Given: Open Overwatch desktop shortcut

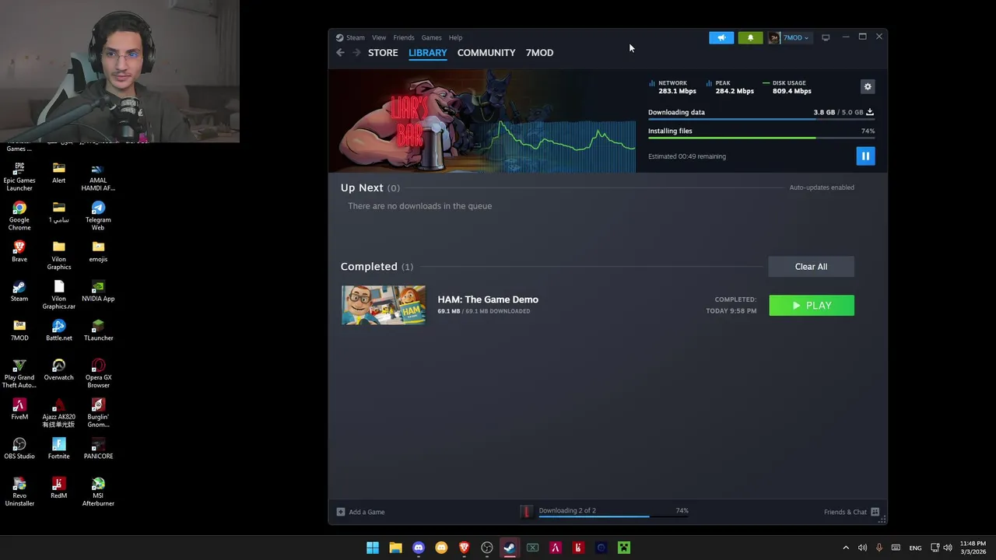Looking at the screenshot, I should click(x=58, y=369).
